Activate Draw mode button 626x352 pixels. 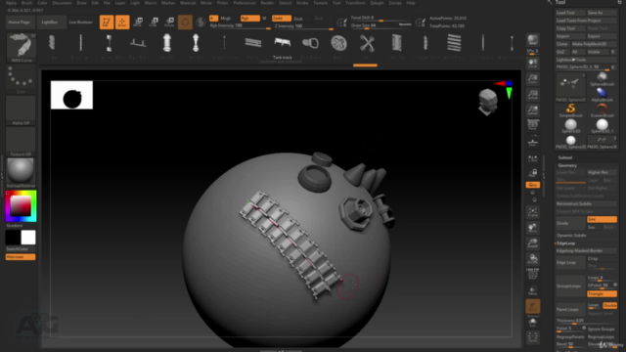point(122,22)
